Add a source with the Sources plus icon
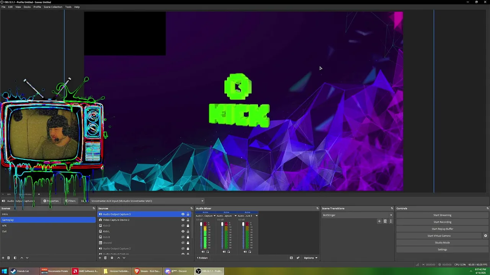Viewport: 490px width, 275px height. (100, 258)
